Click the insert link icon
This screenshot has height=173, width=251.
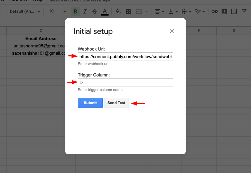coord(214,11)
